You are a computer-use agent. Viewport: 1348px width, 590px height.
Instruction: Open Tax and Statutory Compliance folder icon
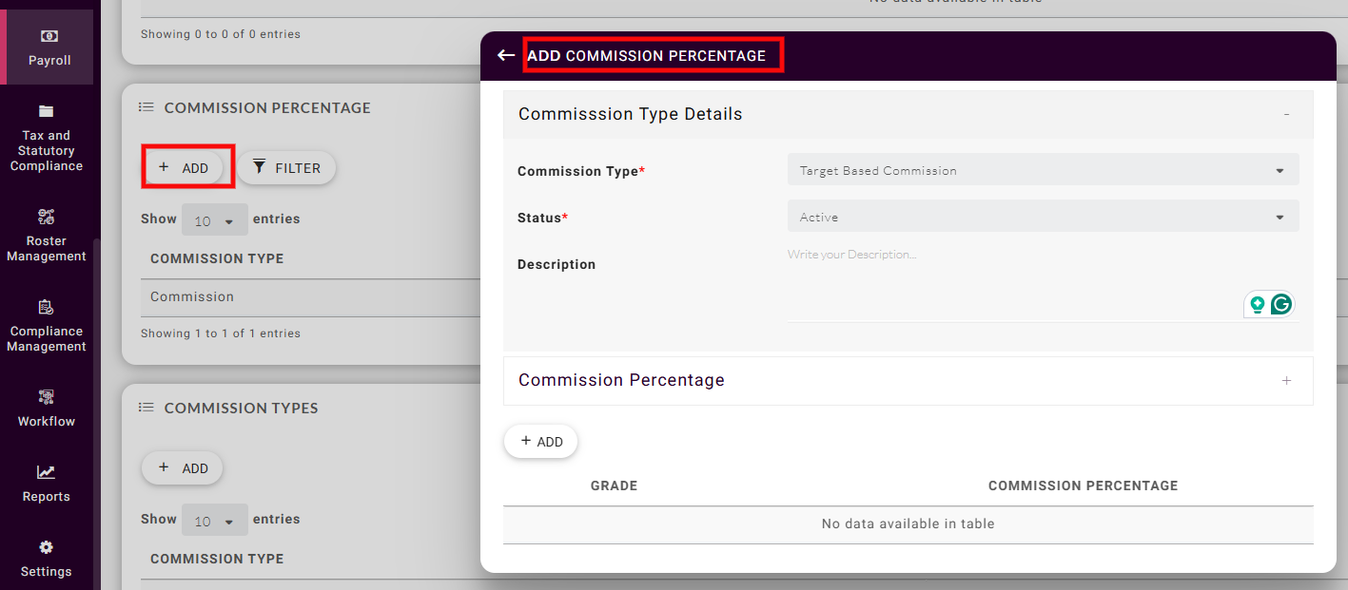tap(46, 111)
